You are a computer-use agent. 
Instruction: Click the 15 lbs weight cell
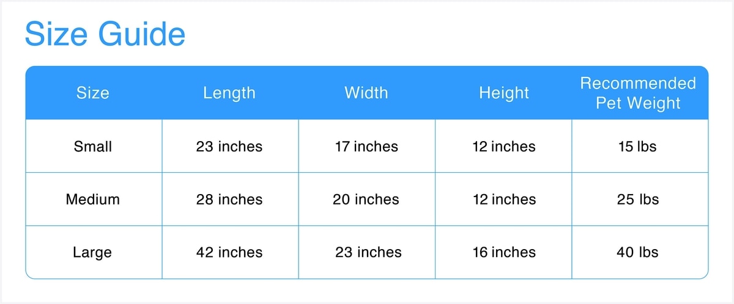638,147
